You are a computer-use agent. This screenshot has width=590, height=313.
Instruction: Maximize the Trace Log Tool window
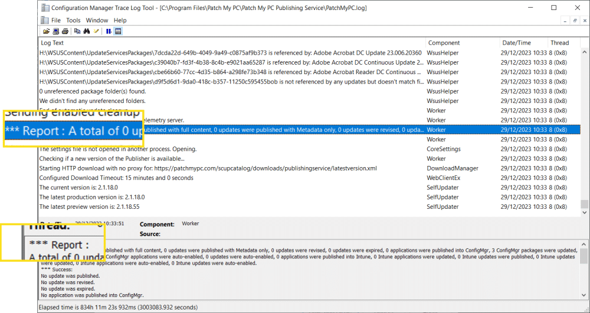click(x=554, y=8)
